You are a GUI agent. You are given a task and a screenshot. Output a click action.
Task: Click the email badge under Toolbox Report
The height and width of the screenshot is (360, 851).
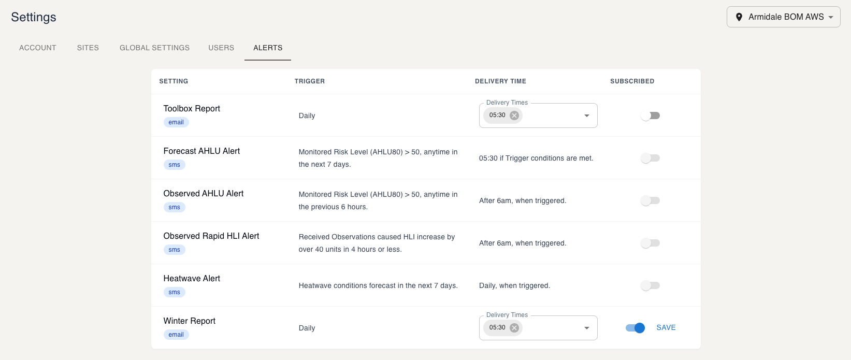coord(176,122)
